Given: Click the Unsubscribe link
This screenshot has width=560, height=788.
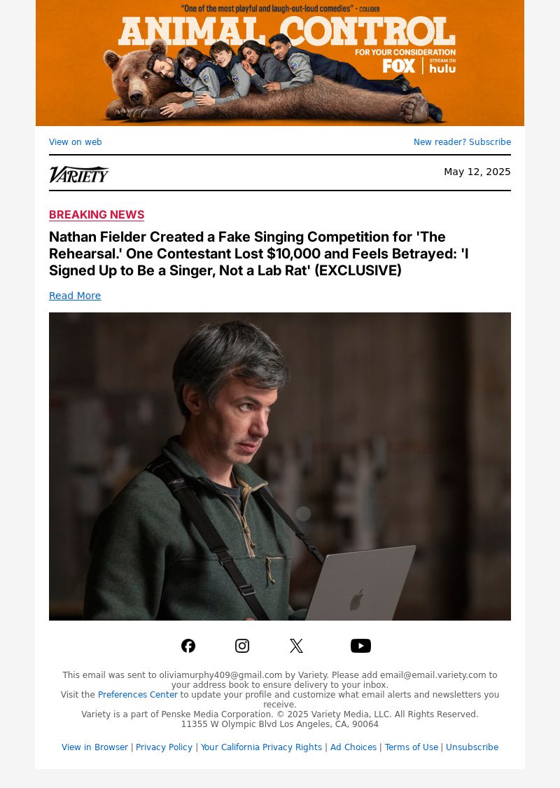Looking at the screenshot, I should point(472,747).
